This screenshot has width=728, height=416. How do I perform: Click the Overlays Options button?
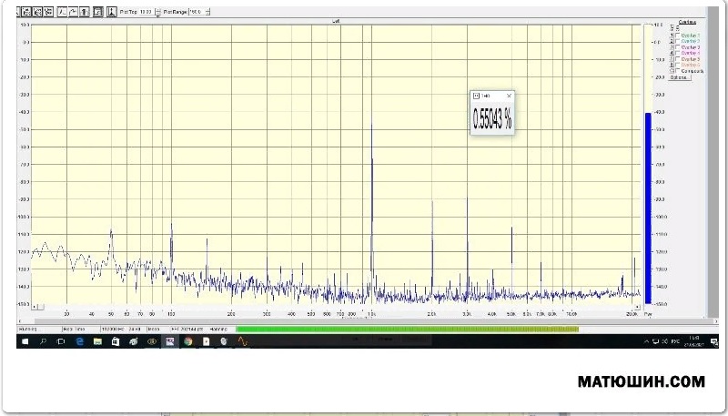tap(680, 77)
